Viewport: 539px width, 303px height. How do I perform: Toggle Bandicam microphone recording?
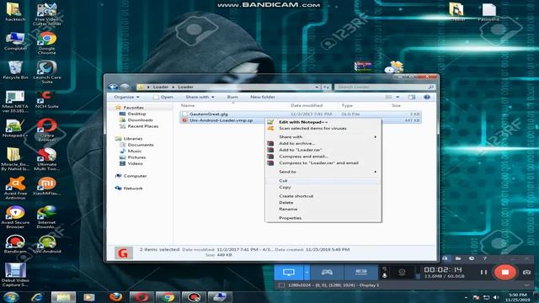point(385,275)
